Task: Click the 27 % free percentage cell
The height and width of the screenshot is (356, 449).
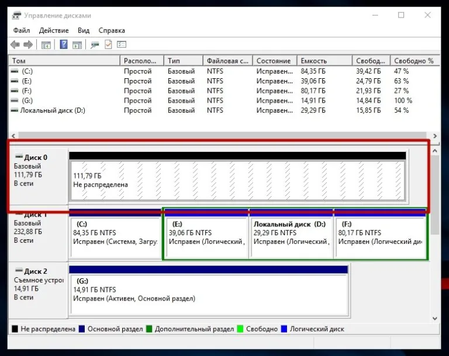Action: point(401,90)
